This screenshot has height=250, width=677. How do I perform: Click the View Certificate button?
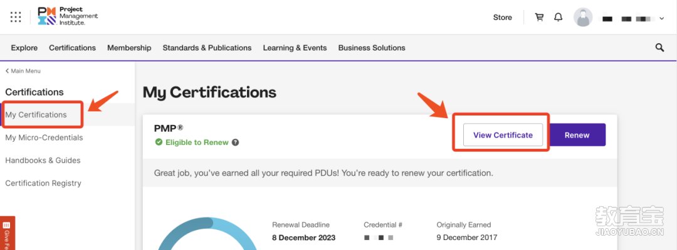[503, 135]
